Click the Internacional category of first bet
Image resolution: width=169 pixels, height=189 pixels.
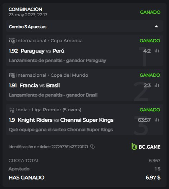pyautogui.click(x=31, y=41)
